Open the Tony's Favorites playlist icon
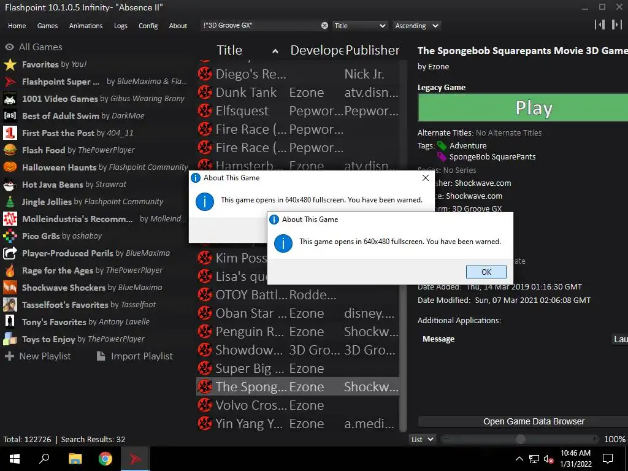628x471 pixels. click(10, 322)
